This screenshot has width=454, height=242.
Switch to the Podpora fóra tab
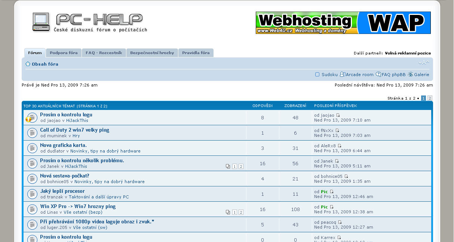pos(64,53)
